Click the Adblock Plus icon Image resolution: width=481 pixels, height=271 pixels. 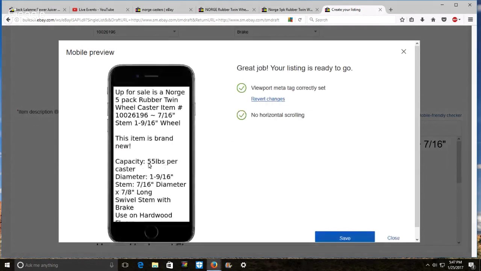(x=455, y=20)
